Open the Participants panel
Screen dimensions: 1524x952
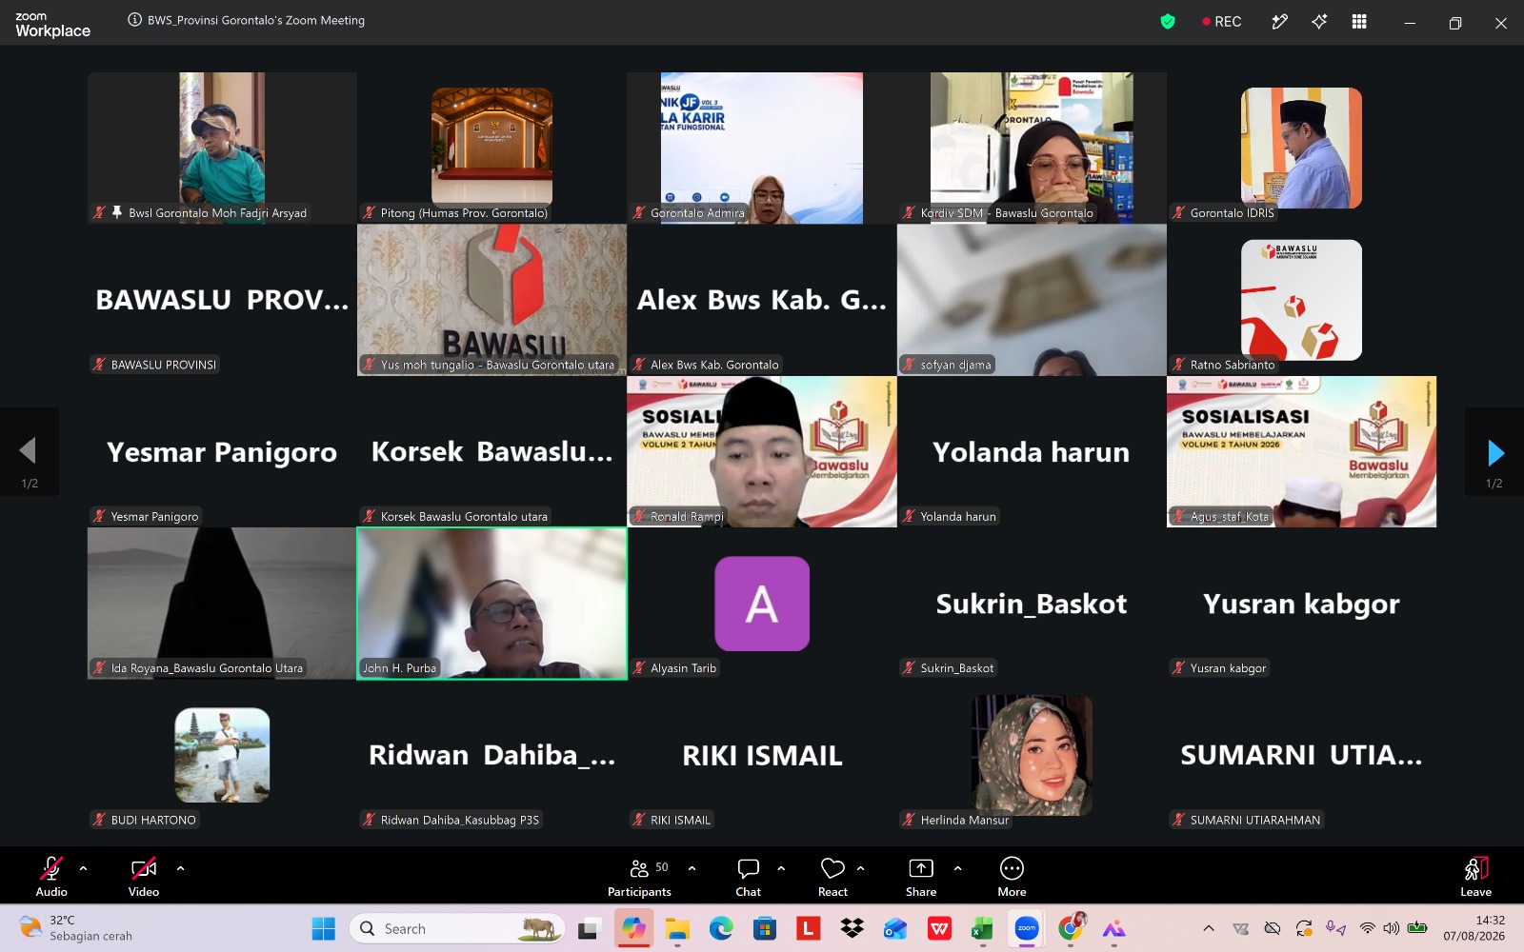[640, 875]
